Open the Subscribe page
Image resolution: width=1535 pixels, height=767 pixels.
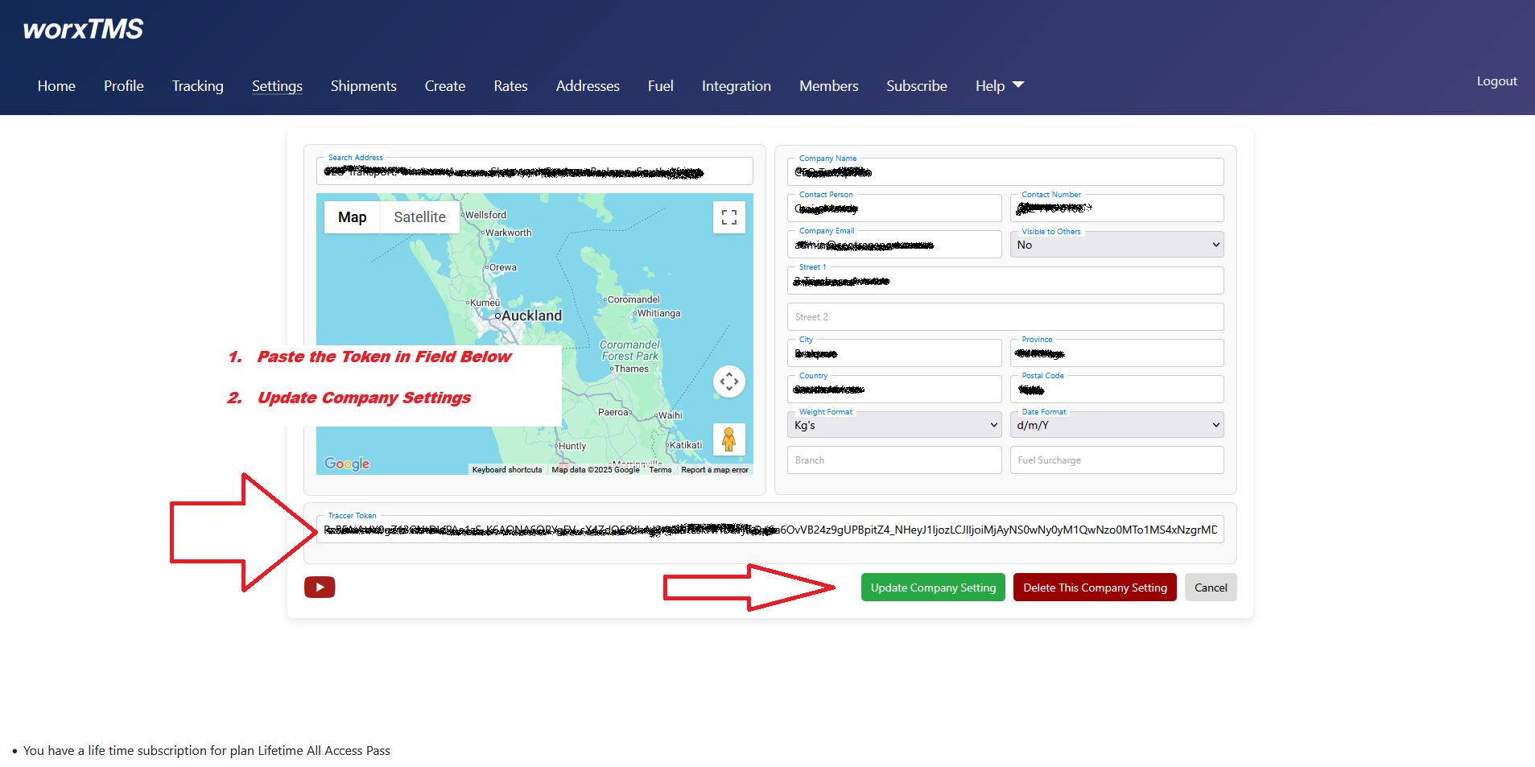pyautogui.click(x=917, y=86)
